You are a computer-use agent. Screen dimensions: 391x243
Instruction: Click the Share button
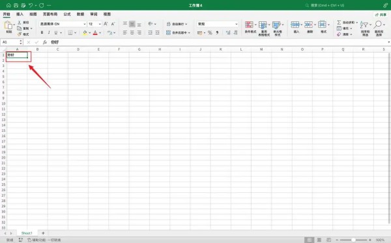(381, 15)
